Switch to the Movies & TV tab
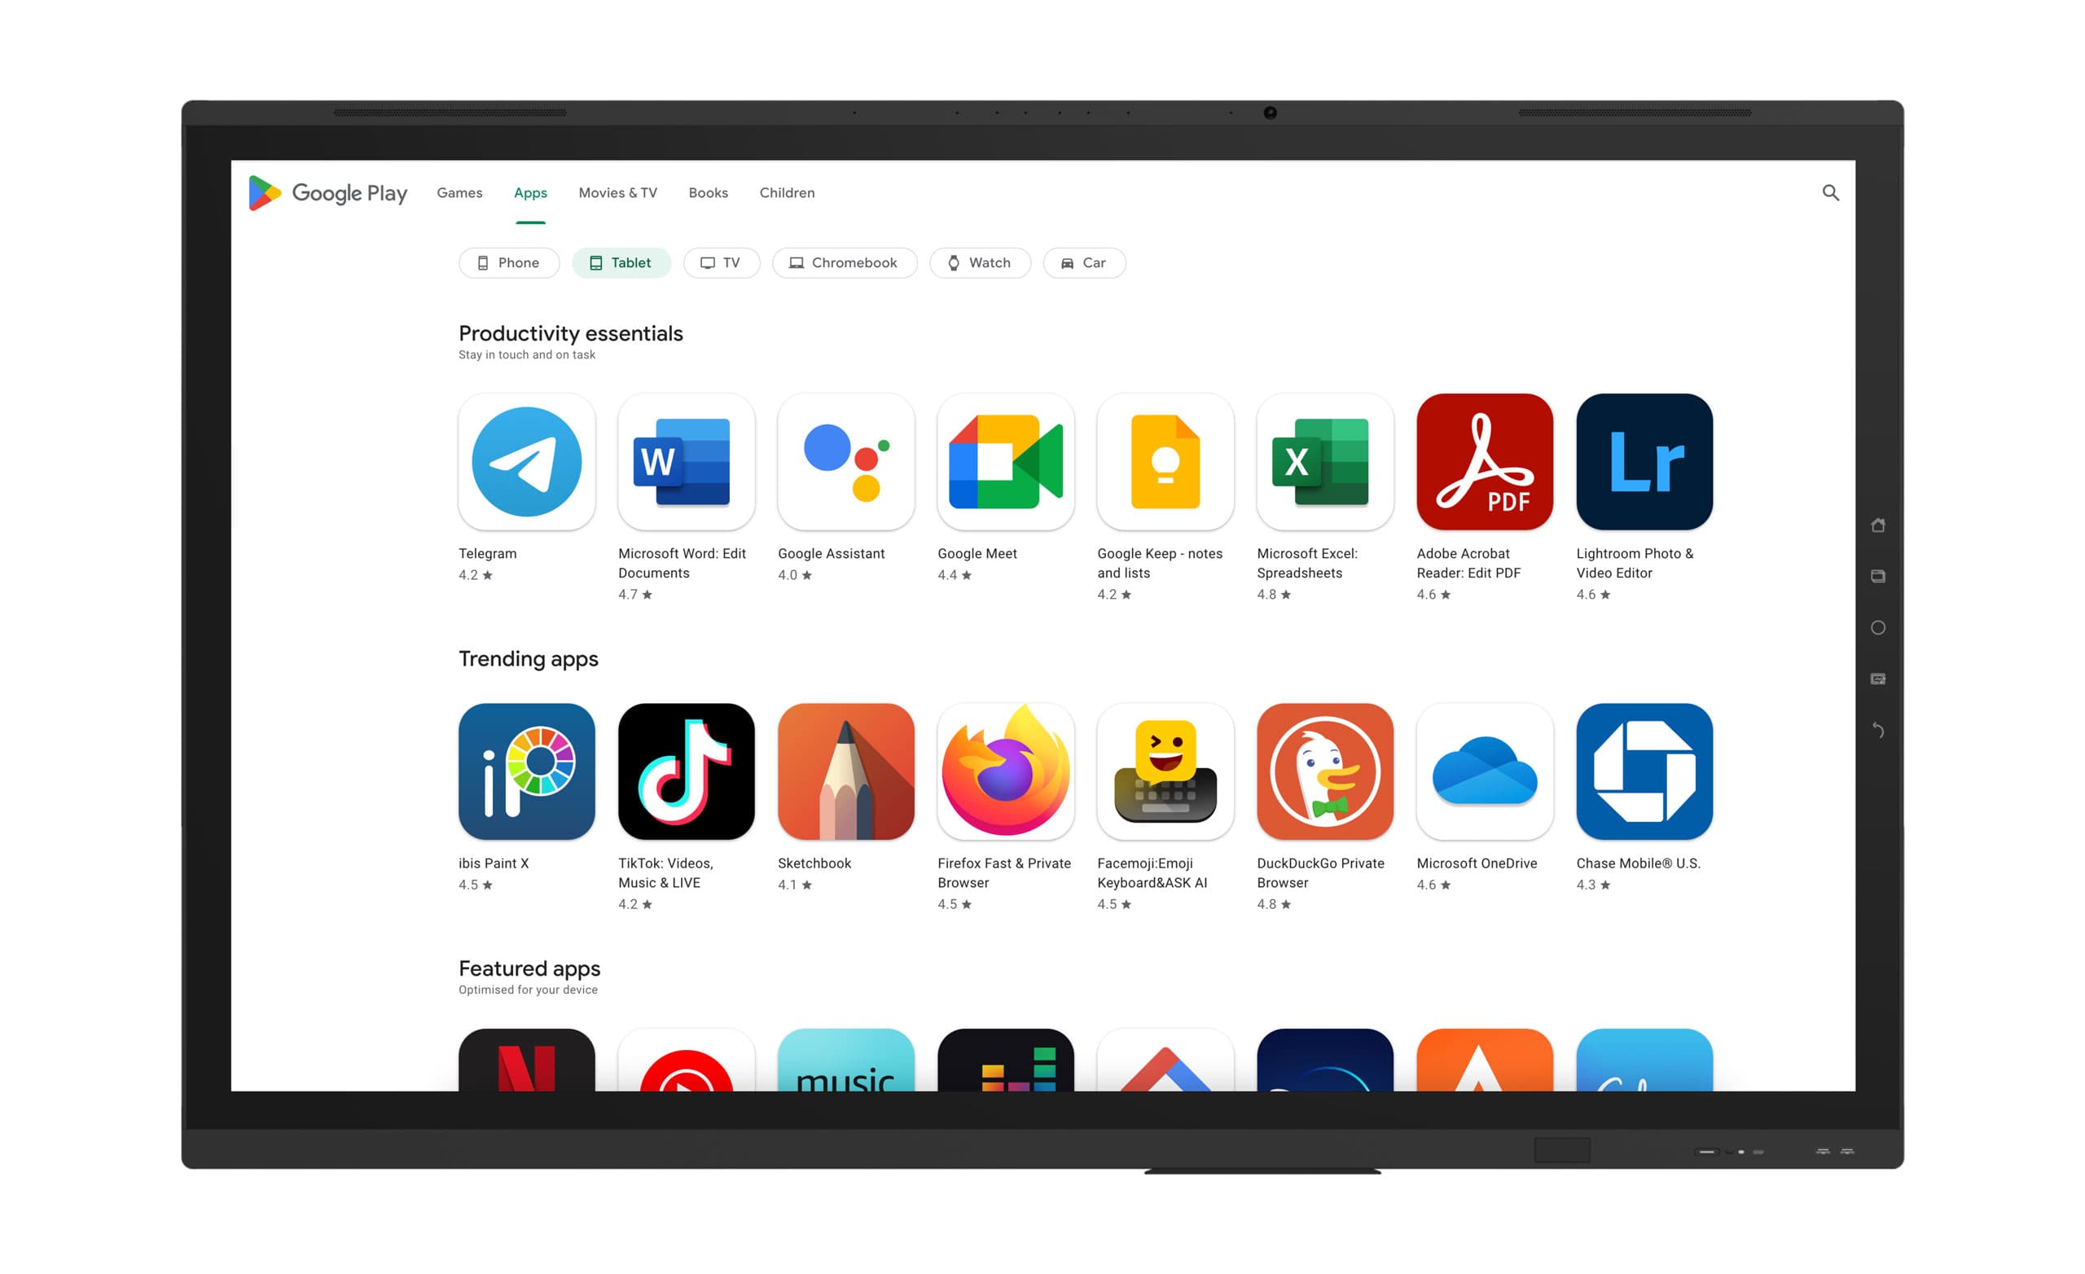 [615, 191]
